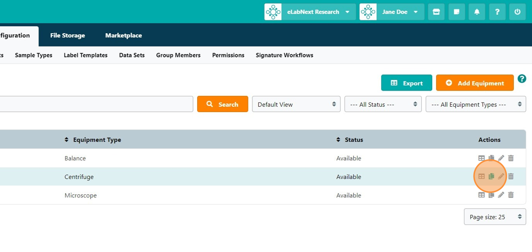Open the Data Sets submenu
The image size is (532, 252).
pyautogui.click(x=132, y=55)
